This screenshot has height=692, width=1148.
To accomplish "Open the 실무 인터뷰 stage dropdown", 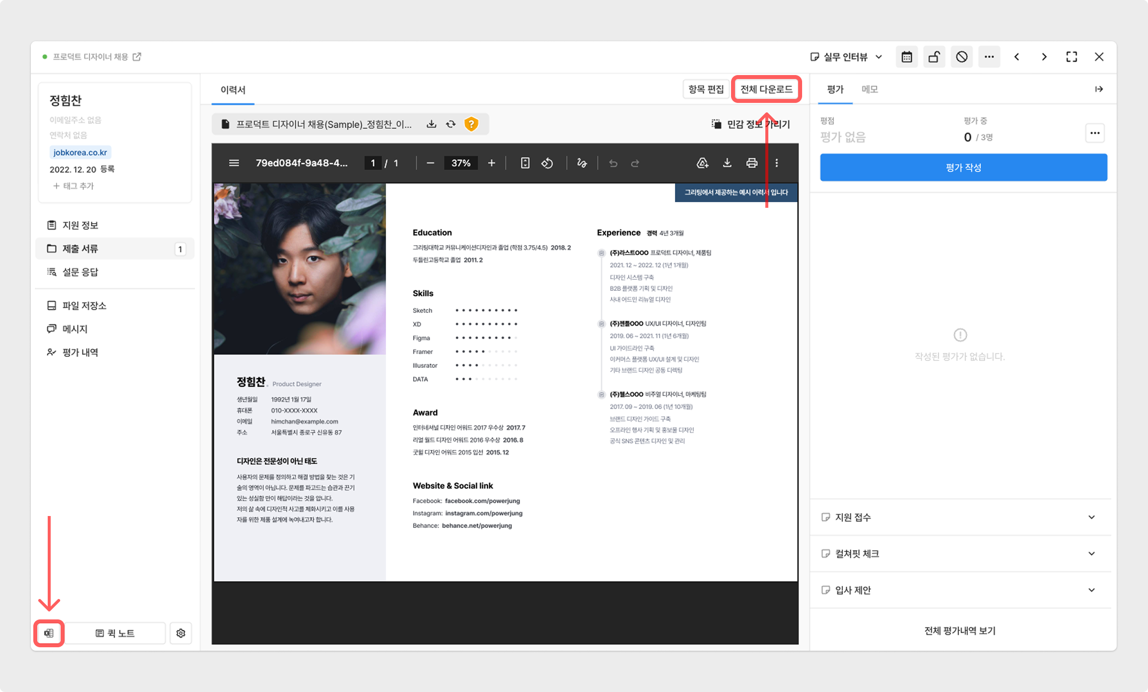I will point(846,57).
